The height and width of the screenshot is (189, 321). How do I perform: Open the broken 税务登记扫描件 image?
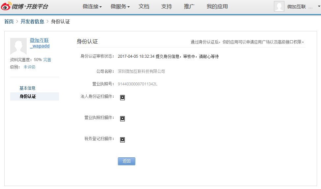click(x=122, y=140)
